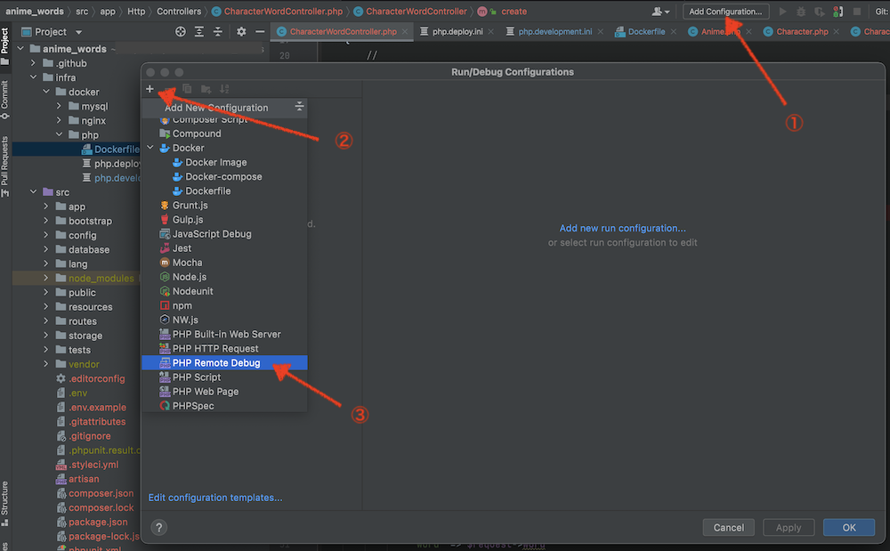This screenshot has width=890, height=551.
Task: Choose Nodeunit configuration type
Action: click(224, 291)
